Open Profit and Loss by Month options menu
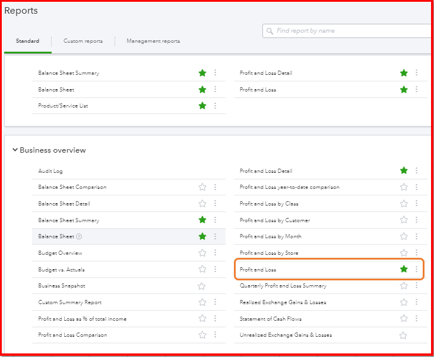The width and height of the screenshot is (434, 357). [416, 236]
